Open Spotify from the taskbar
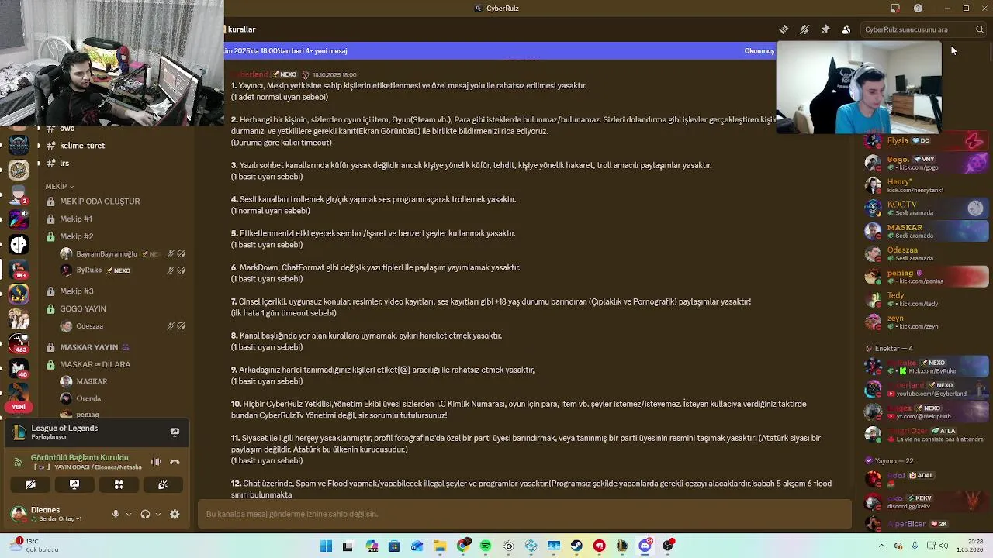 (x=486, y=546)
